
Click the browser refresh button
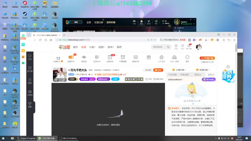pyautogui.click(x=40, y=40)
